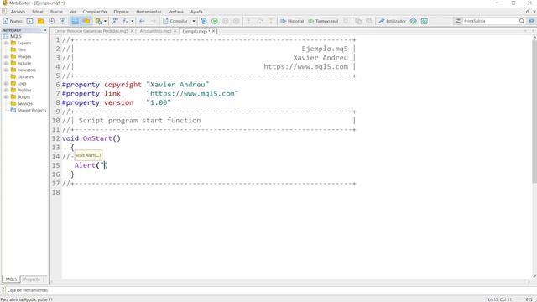Click the fx function insert icon
Image resolution: width=537 pixels, height=302 pixels.
(x=126, y=21)
